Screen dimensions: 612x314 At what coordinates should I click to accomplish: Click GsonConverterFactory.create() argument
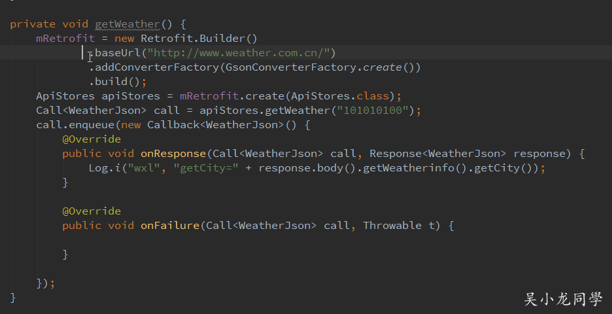320,67
